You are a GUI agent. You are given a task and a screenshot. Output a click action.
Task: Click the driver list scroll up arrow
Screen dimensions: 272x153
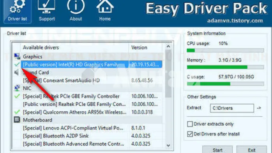click(x=168, y=46)
